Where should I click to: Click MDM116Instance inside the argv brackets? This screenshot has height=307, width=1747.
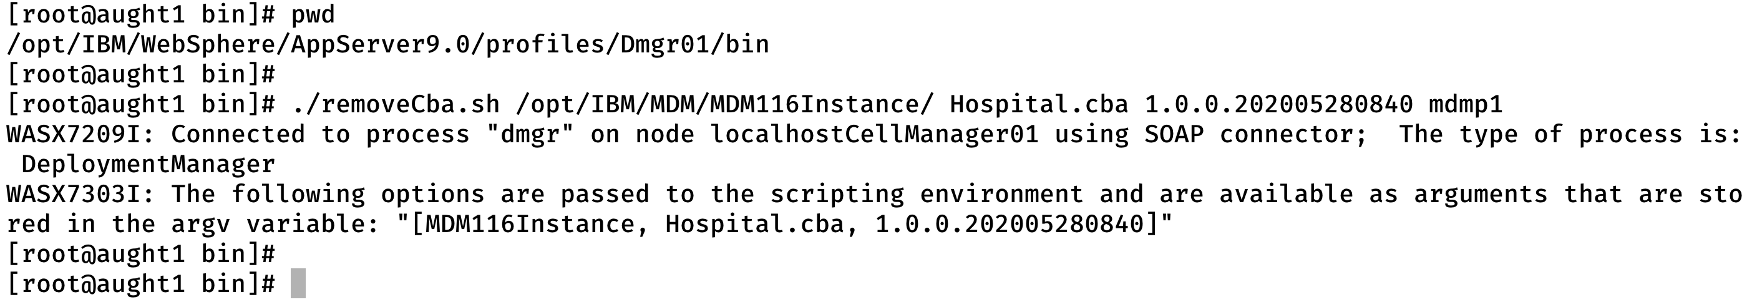(x=522, y=223)
